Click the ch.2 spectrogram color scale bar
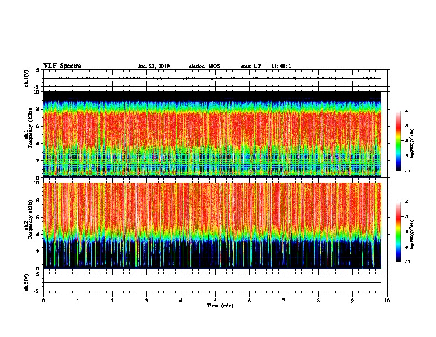Viewport: 436px width, 337px height. click(398, 232)
